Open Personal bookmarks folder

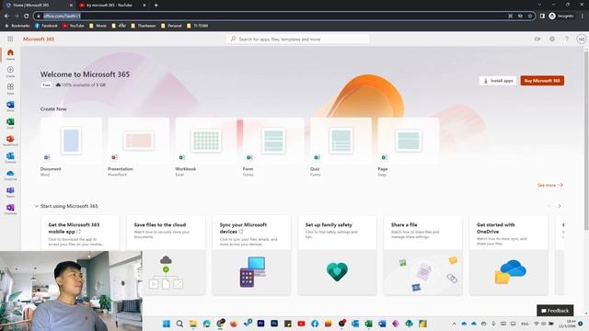click(171, 26)
